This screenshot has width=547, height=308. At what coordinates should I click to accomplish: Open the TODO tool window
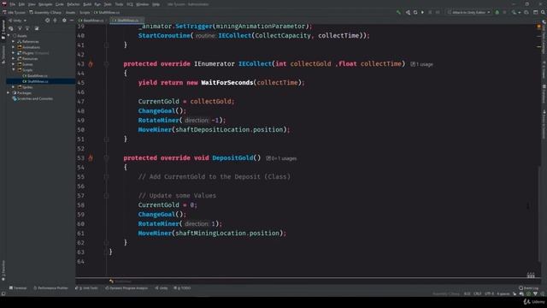pos(182,288)
